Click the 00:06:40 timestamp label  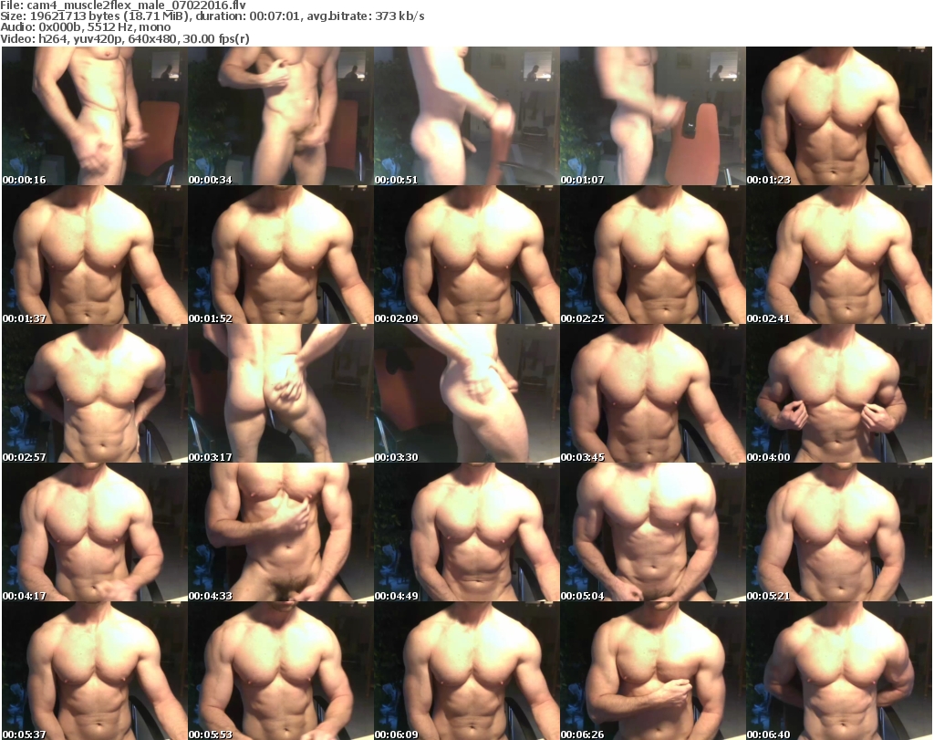768,735
